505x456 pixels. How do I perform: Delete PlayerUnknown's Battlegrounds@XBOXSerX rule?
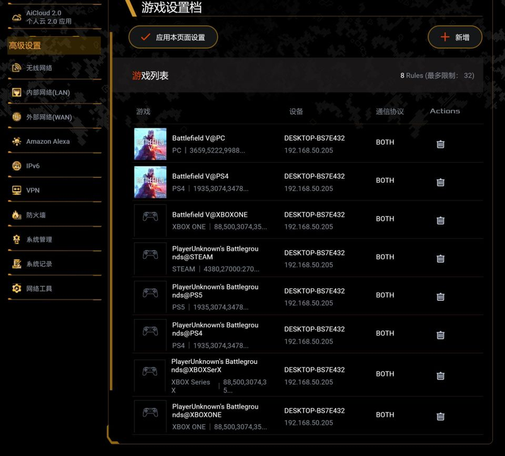(x=441, y=375)
